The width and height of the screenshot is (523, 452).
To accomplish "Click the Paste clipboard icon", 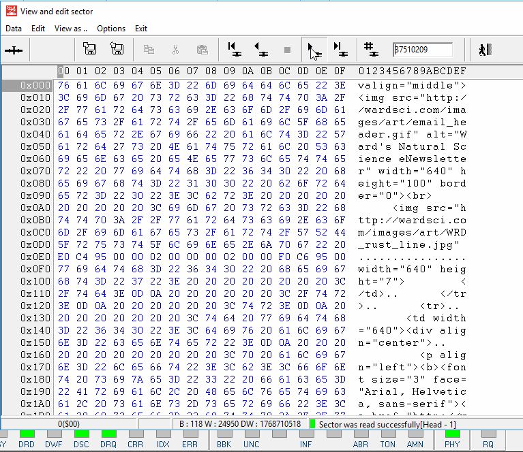I will point(202,50).
